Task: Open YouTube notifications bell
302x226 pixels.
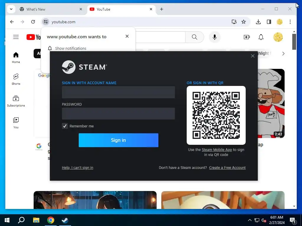Action: [x=261, y=37]
